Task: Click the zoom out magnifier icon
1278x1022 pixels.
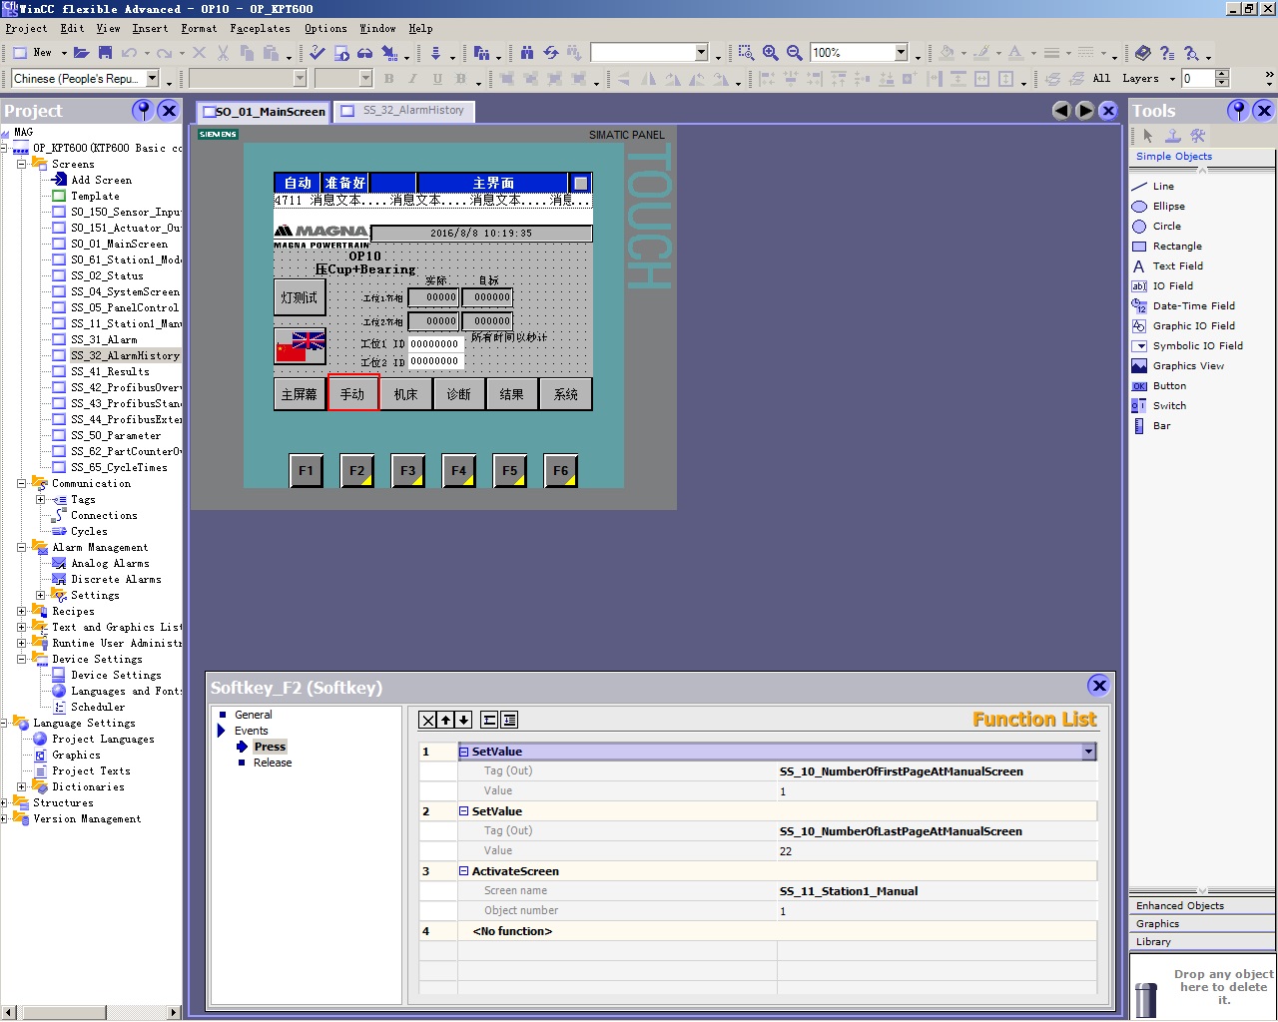Action: [794, 53]
